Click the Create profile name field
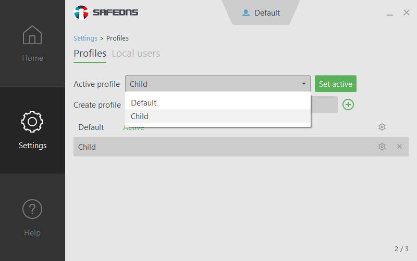This screenshot has height=261, width=417. [x=324, y=105]
